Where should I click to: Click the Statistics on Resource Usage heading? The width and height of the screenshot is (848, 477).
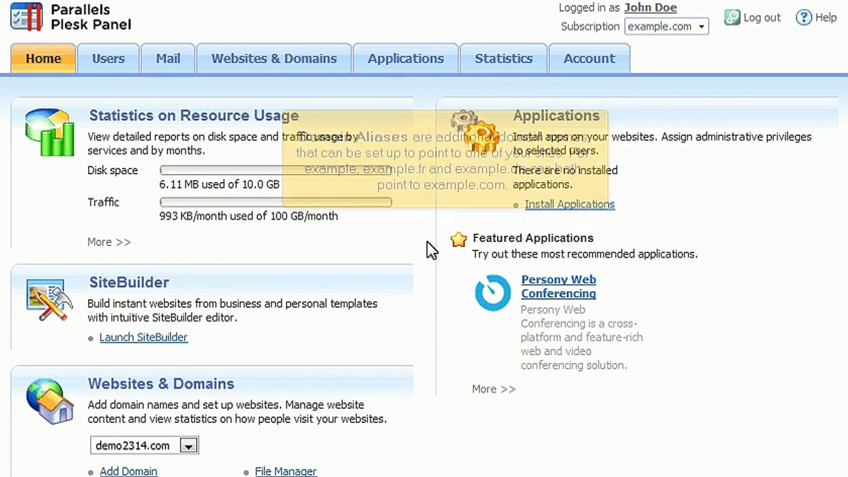tap(194, 115)
